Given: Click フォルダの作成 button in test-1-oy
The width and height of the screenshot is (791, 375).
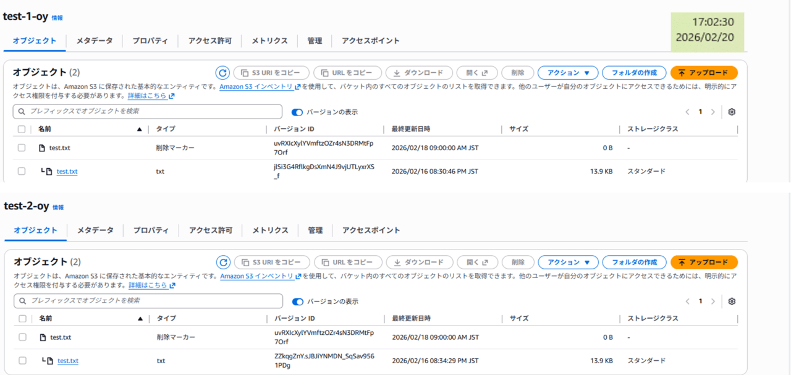Looking at the screenshot, I should click(x=634, y=73).
